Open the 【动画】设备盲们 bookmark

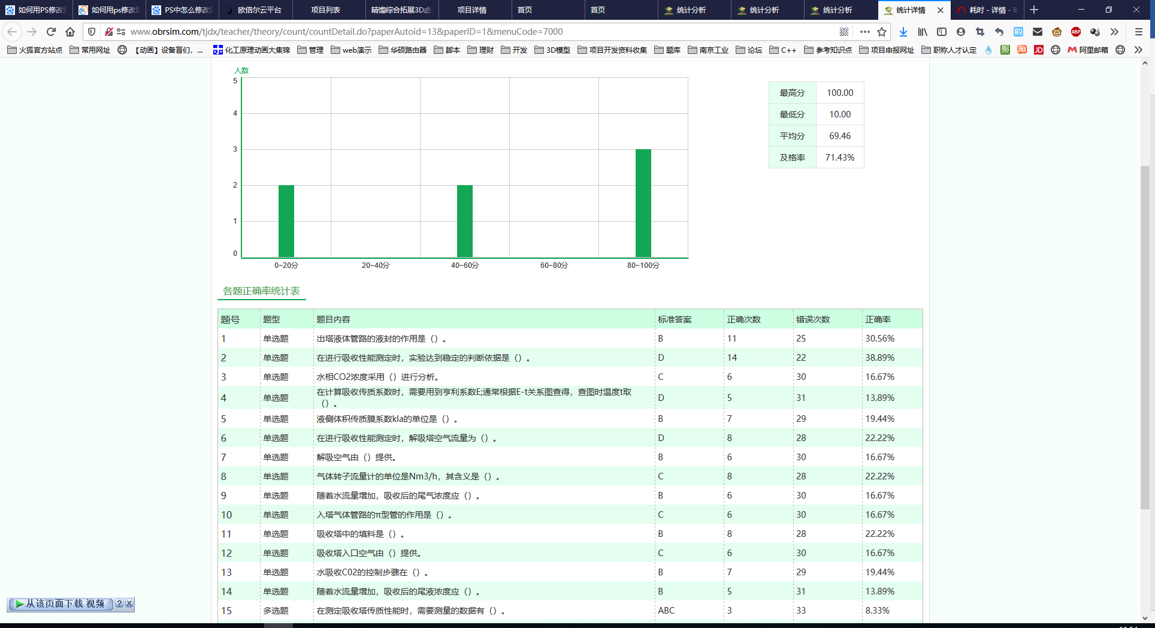coord(161,50)
